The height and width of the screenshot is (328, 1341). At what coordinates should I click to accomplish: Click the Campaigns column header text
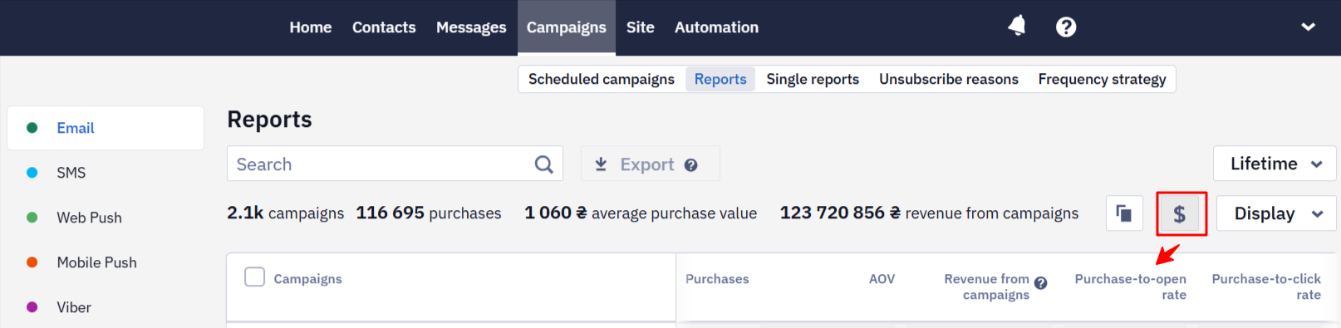coord(307,279)
